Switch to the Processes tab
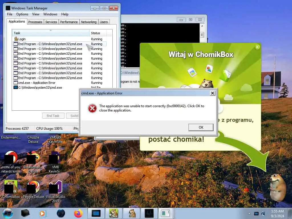 (35, 22)
